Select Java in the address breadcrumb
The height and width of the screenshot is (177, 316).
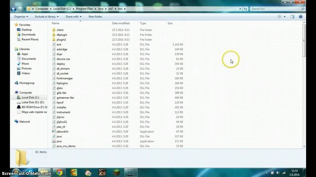coord(101,9)
